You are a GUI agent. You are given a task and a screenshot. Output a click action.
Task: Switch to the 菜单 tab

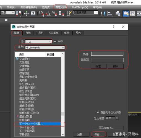67,33
